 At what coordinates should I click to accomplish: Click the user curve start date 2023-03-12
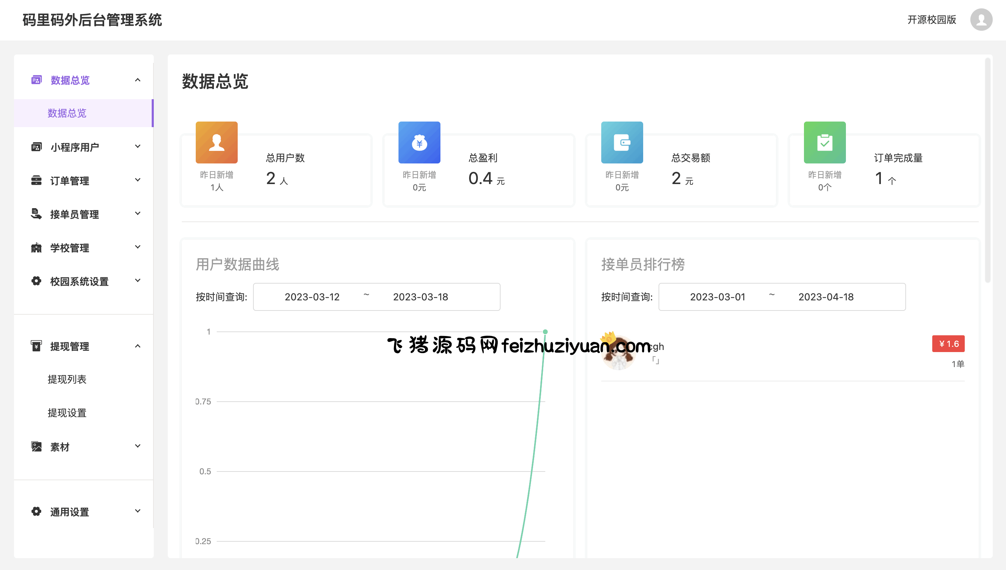click(x=312, y=297)
